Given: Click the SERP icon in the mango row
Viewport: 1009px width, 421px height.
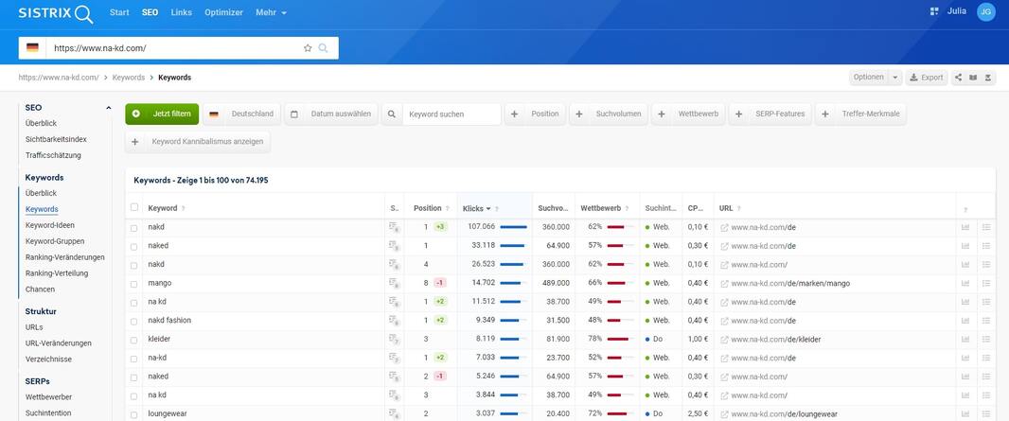Looking at the screenshot, I should tap(394, 283).
